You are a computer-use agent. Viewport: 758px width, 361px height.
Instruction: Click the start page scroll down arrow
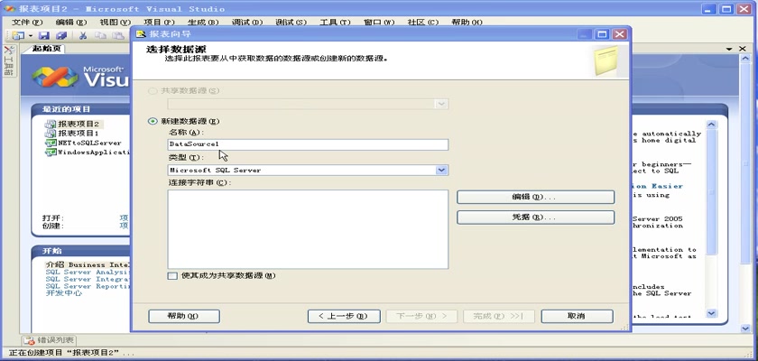[745, 329]
